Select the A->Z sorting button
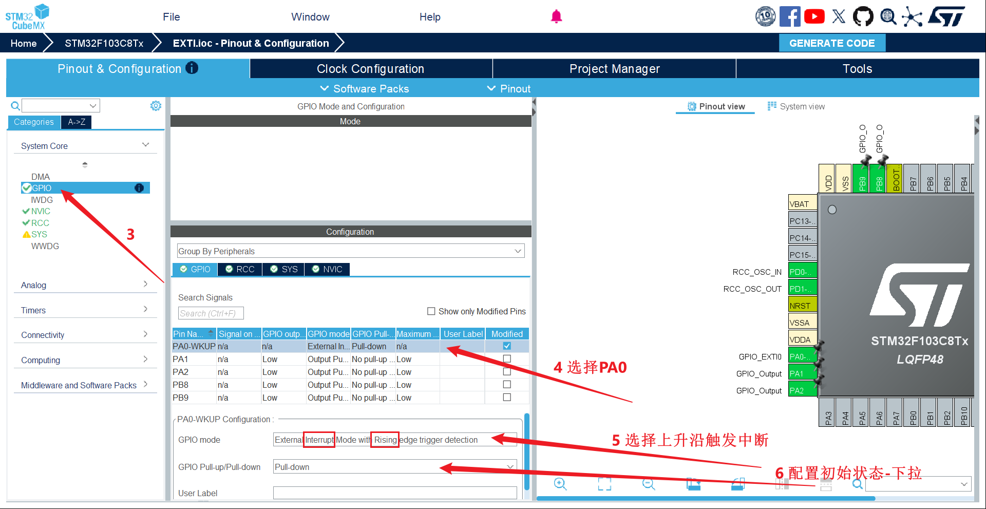 77,122
